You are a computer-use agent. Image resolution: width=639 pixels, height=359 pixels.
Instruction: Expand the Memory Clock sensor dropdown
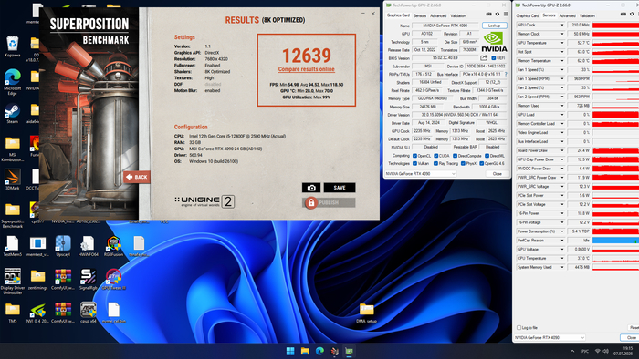coord(562,34)
